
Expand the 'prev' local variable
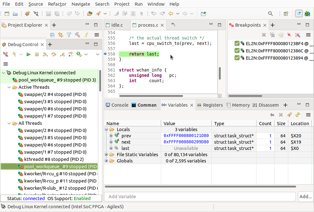click(x=111, y=136)
